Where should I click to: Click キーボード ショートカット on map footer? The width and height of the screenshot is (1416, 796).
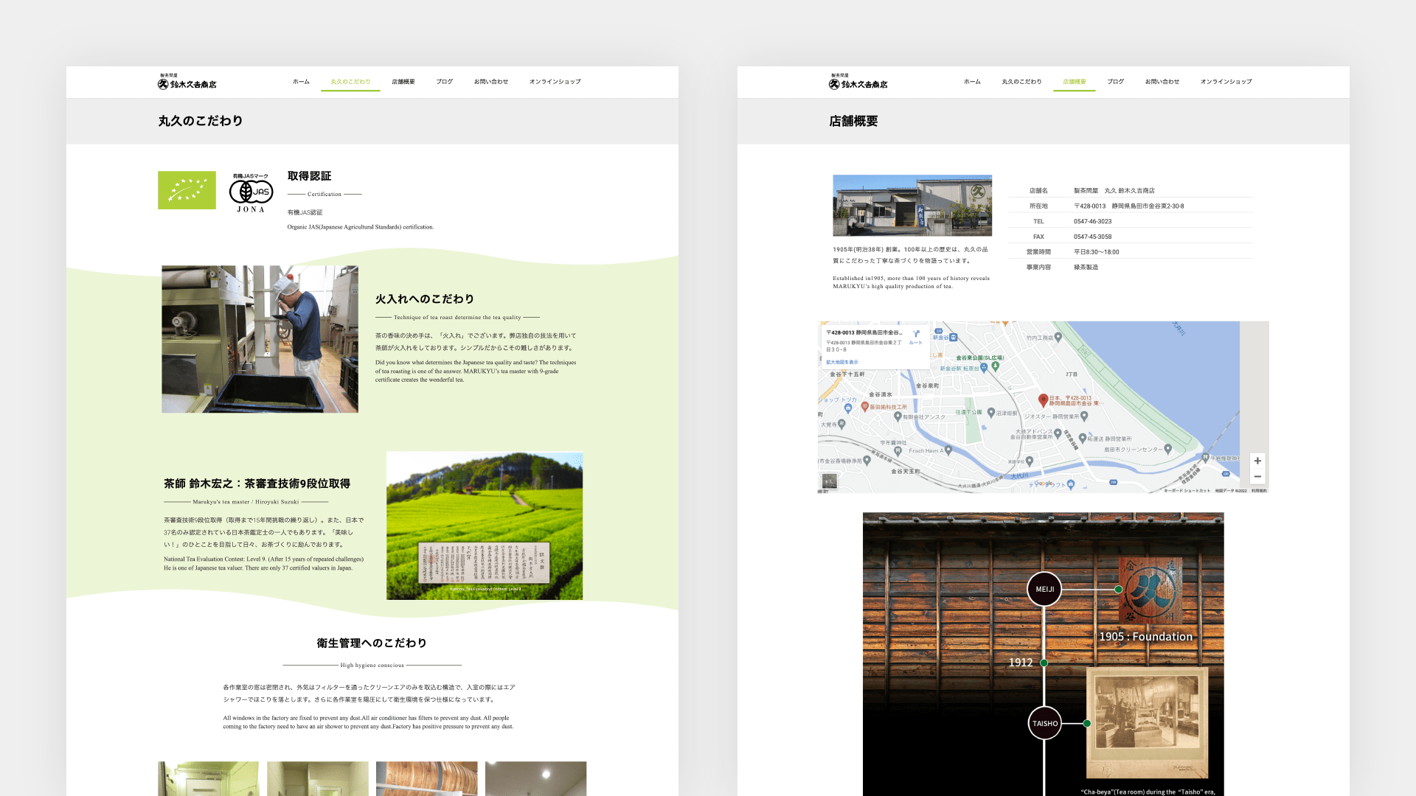click(1187, 490)
